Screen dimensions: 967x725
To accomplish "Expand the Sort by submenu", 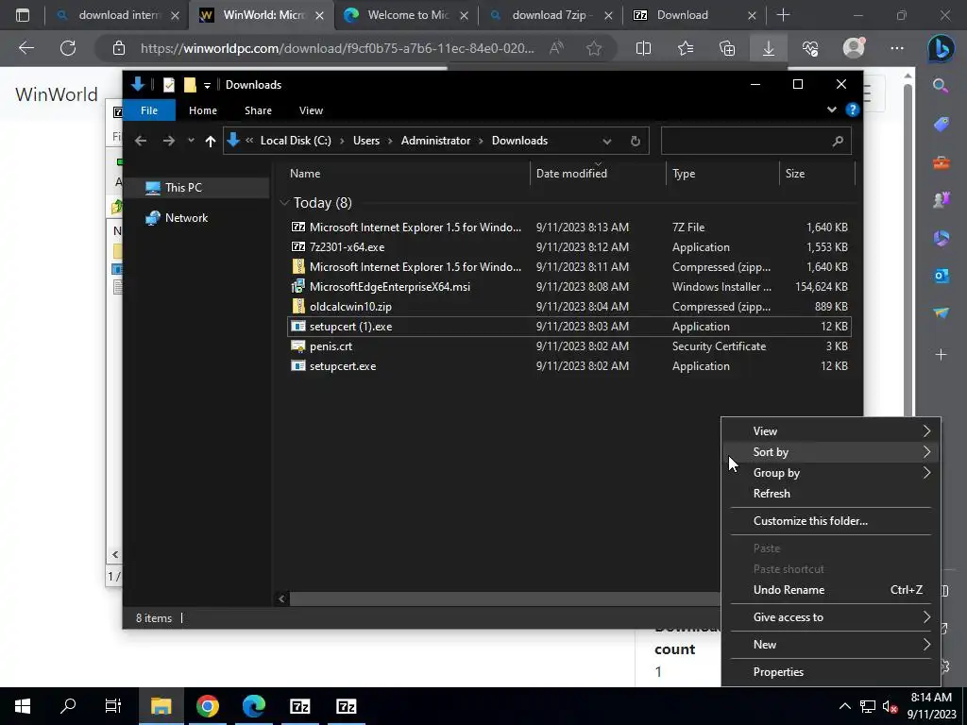I will tap(831, 452).
